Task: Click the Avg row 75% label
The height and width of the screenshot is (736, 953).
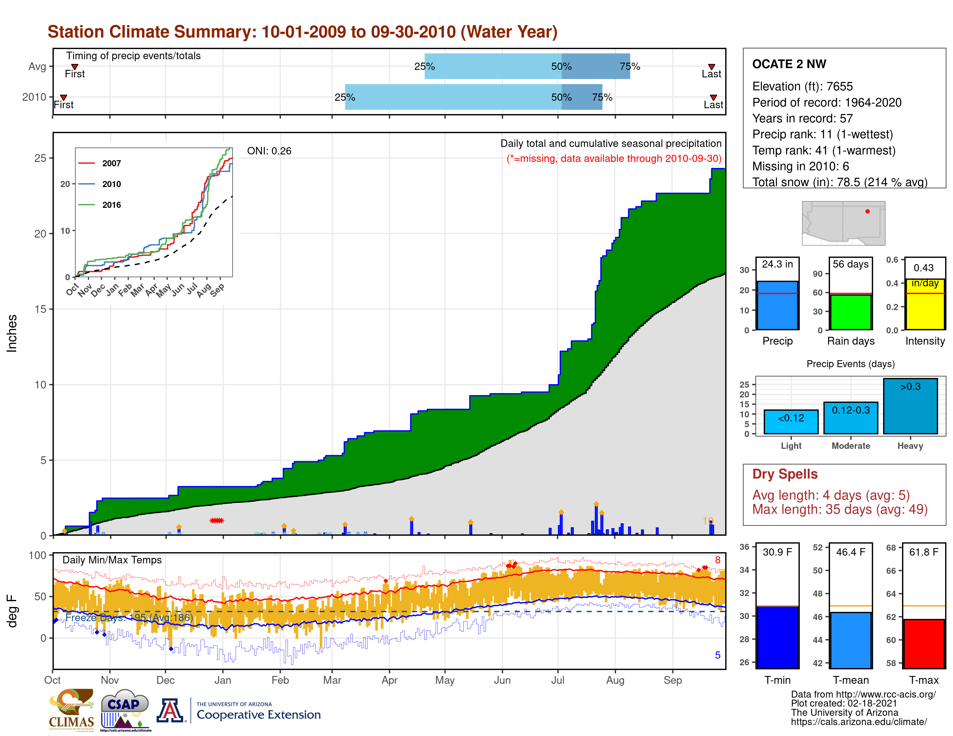Action: pos(630,66)
